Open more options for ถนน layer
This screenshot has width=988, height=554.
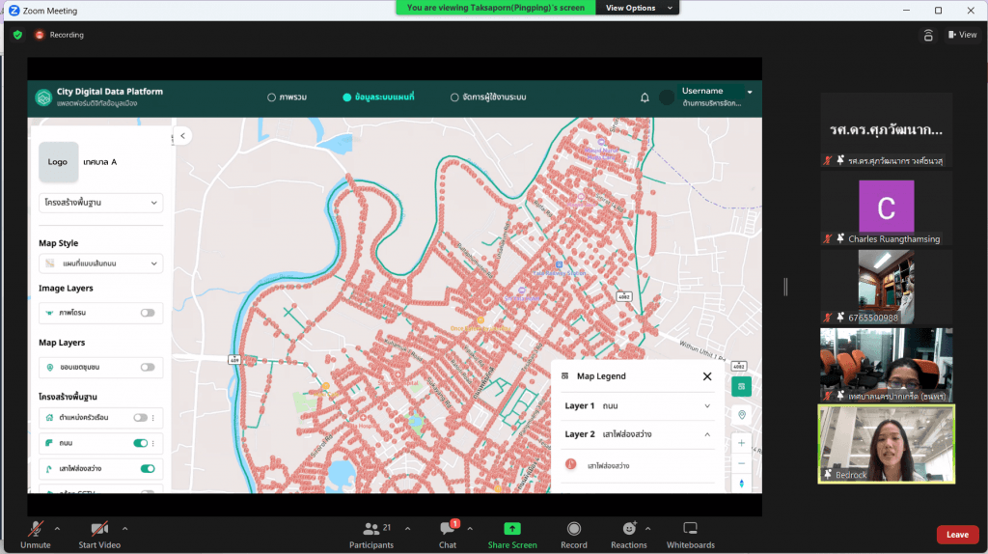click(153, 443)
